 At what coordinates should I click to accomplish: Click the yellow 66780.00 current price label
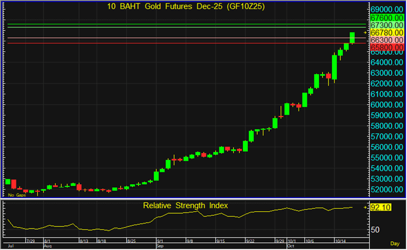(387, 33)
